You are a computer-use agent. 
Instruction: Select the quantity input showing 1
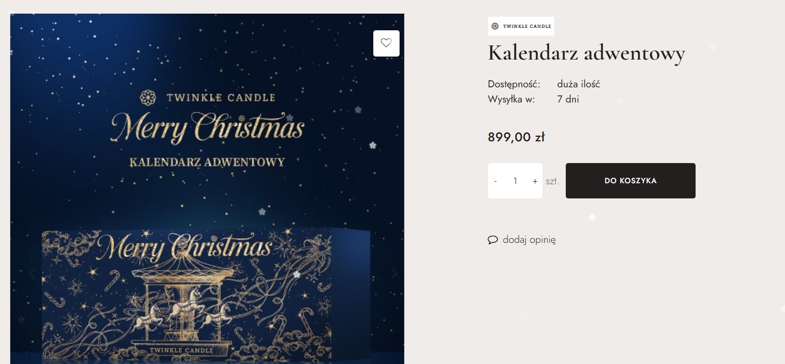tap(515, 181)
